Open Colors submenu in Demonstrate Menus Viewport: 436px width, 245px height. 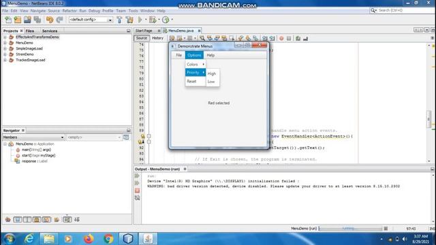click(196, 64)
